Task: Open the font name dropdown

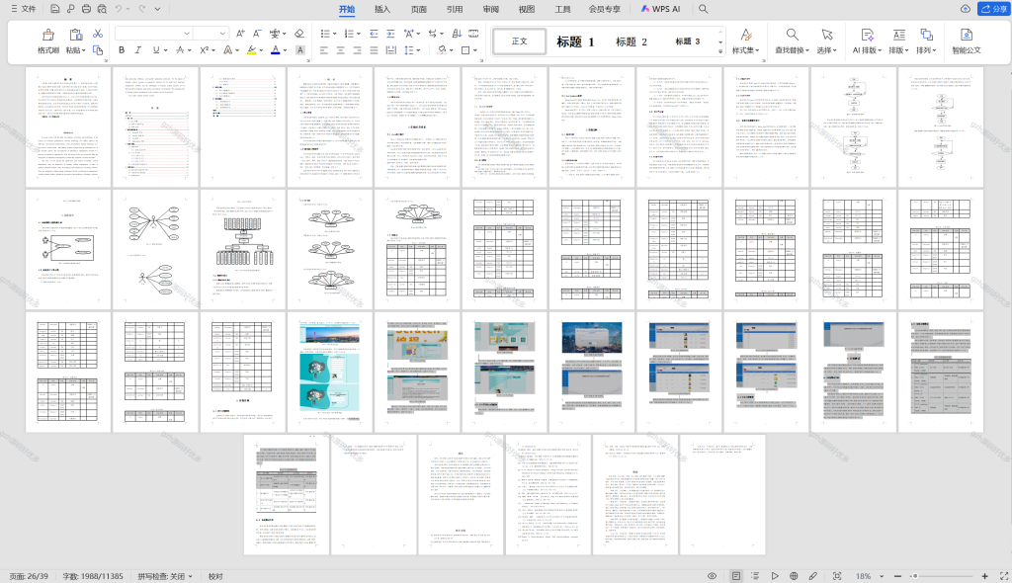Action: point(187,34)
